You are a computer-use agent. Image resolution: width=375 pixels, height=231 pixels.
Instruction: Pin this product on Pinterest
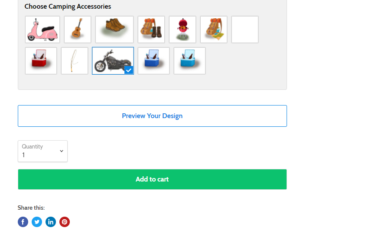coord(65,222)
